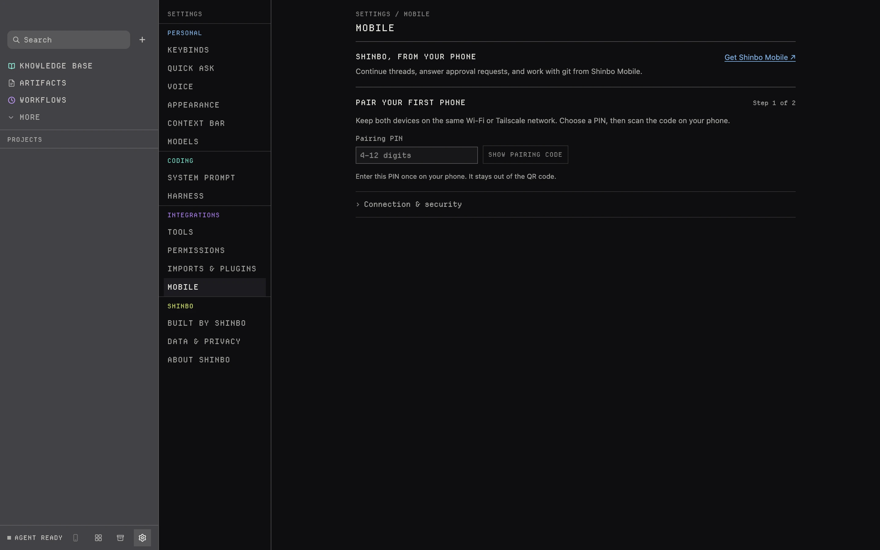Viewport: 880px width, 550px height.
Task: Click the Coding category label
Action: click(x=180, y=161)
